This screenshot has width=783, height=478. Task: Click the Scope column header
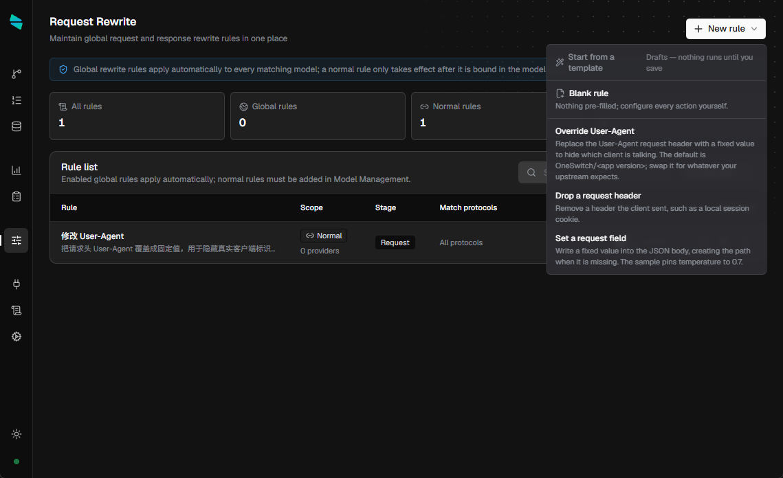coord(311,207)
